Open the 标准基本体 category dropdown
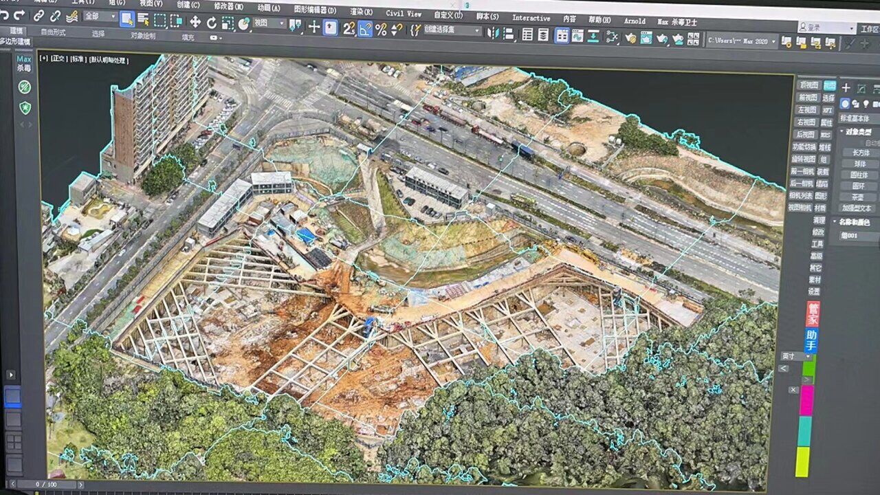This screenshot has width=880, height=495. [859, 118]
